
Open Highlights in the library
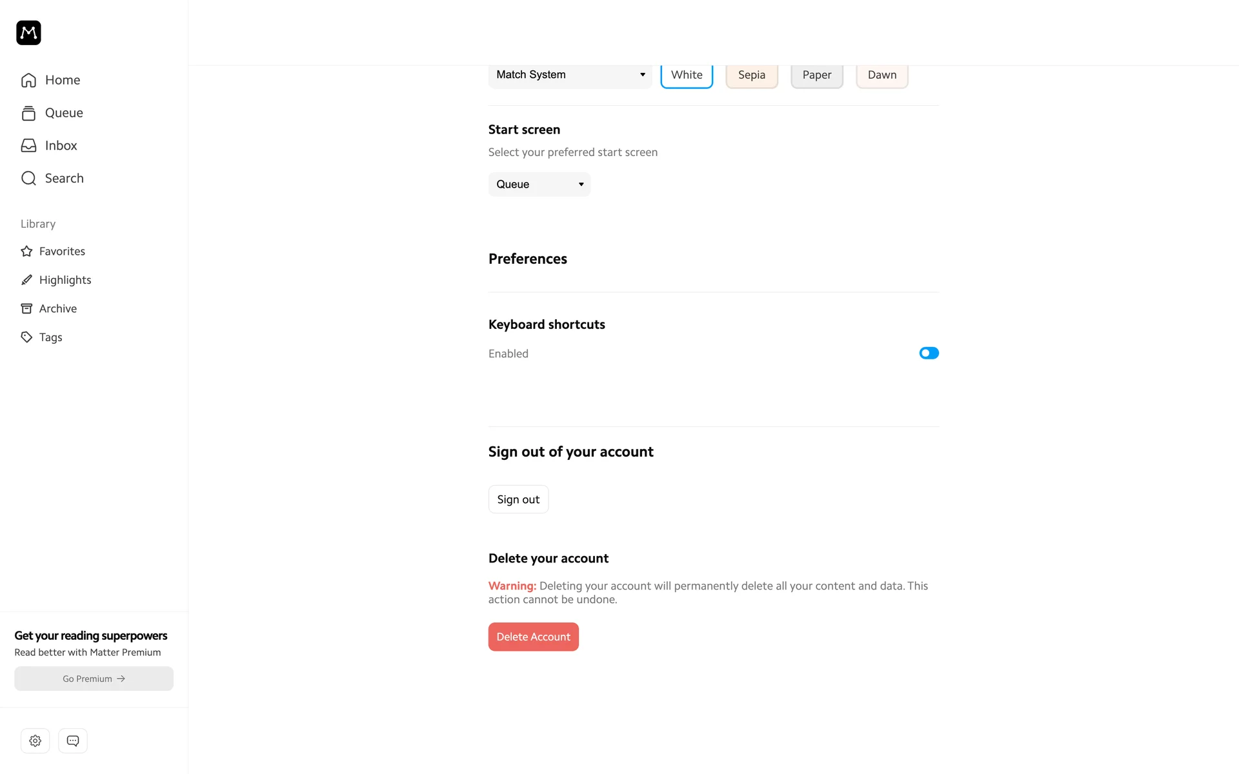(x=65, y=280)
